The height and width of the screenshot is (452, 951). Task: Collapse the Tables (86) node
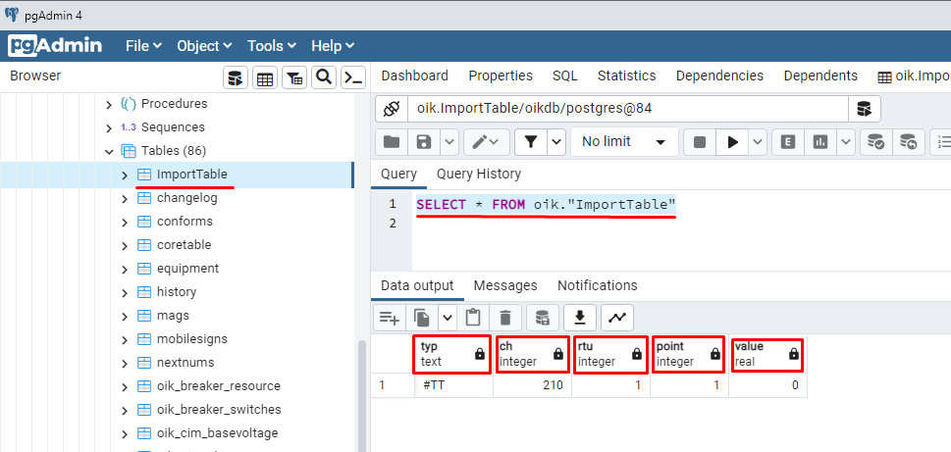pyautogui.click(x=109, y=151)
